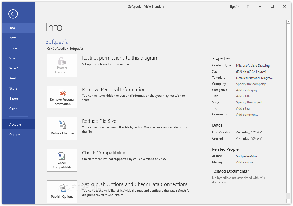
Task: Select the Remove Personal Information icon
Action: (x=62, y=97)
